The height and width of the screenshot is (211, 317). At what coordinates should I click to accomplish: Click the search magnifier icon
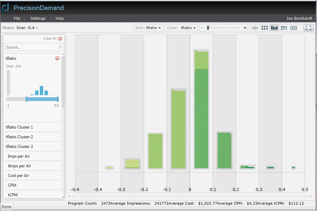60,47
